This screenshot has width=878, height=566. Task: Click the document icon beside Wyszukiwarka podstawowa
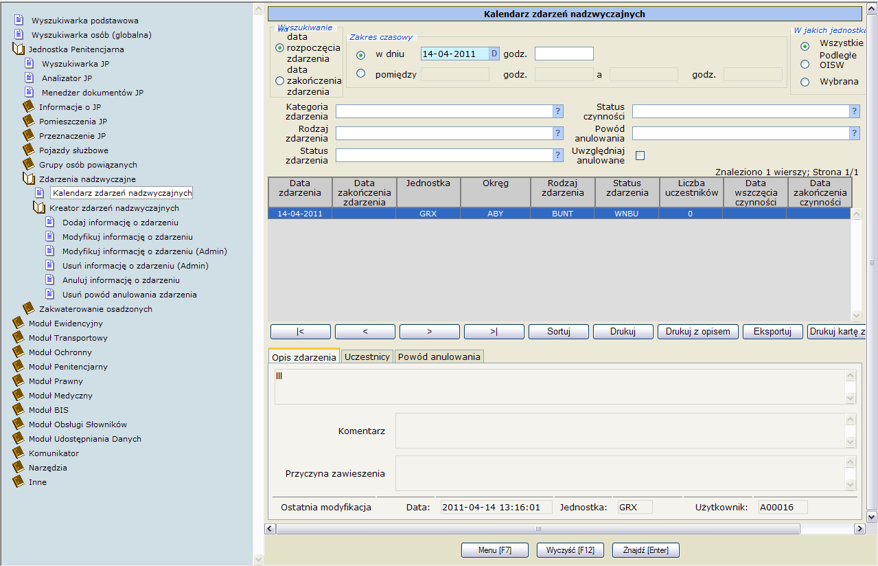[19, 20]
